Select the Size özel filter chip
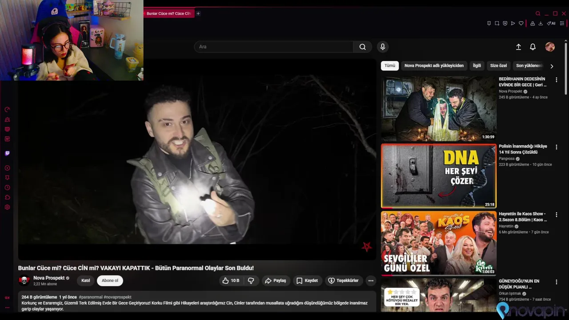 [498, 66]
